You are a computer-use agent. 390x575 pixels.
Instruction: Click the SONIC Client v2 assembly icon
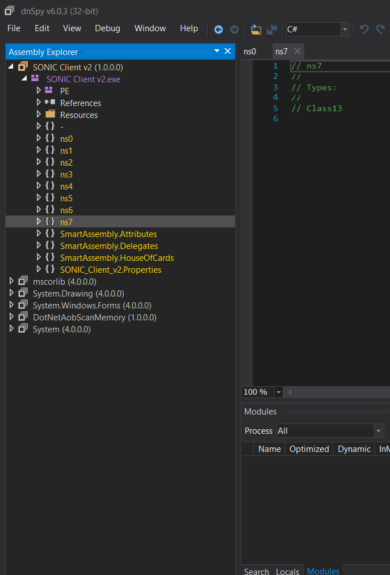(23, 67)
